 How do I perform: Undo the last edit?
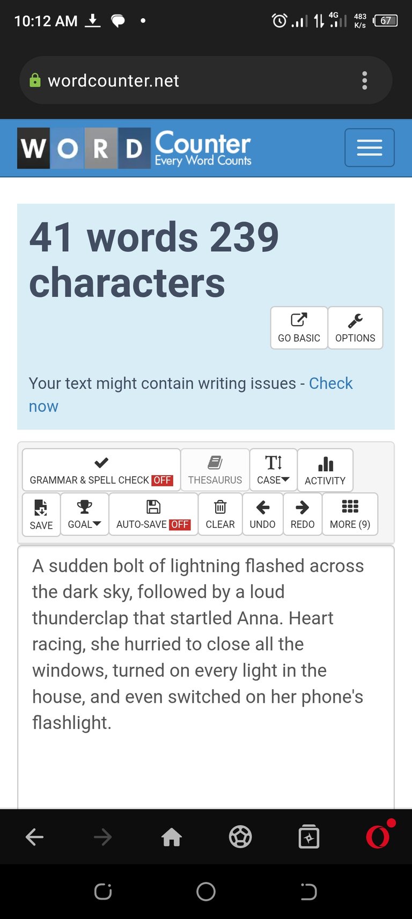click(x=262, y=514)
